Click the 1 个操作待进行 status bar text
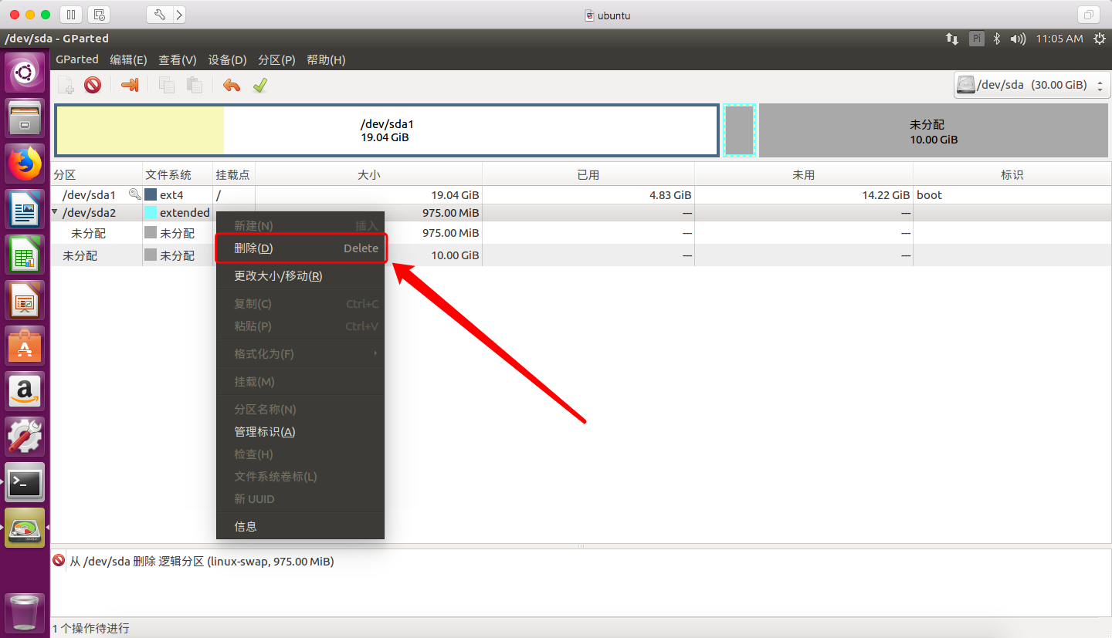Viewport: 1112px width, 638px height. (x=91, y=628)
